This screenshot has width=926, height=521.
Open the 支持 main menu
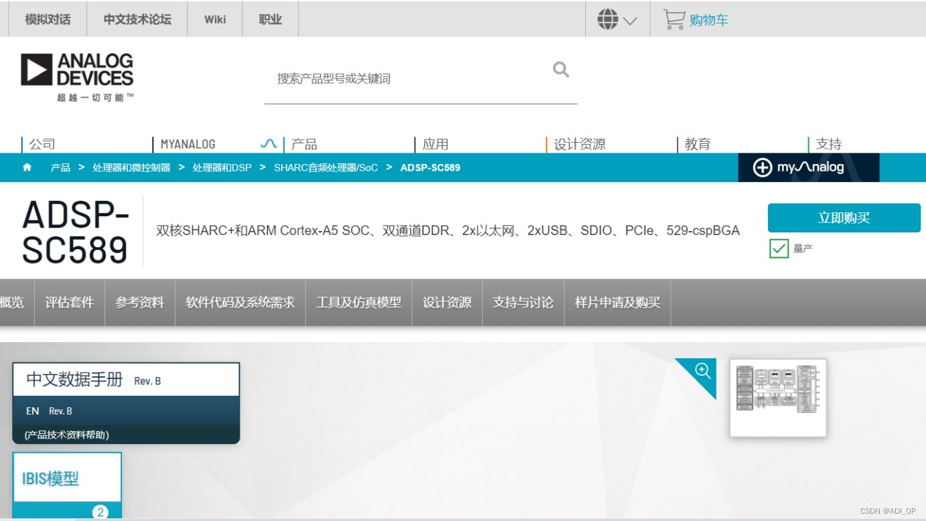pyautogui.click(x=829, y=144)
